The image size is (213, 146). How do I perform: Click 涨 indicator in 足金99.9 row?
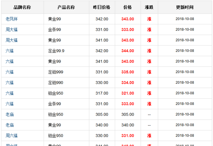tap(149, 51)
